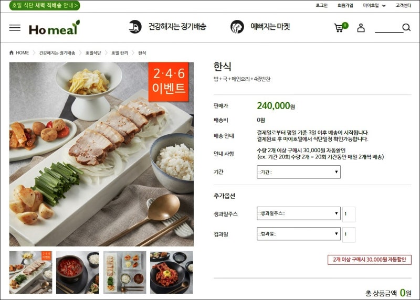Click the HOME breadcrumb house icon
This screenshot has height=300, width=420.
click(x=11, y=53)
